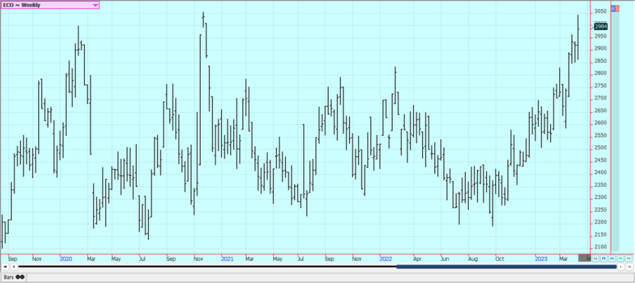The height and width of the screenshot is (283, 635).
Task: Click the black scrollbar track section
Action: coord(207,267)
